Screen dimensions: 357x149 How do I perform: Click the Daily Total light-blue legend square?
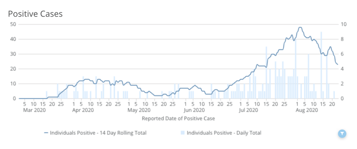(x=183, y=133)
